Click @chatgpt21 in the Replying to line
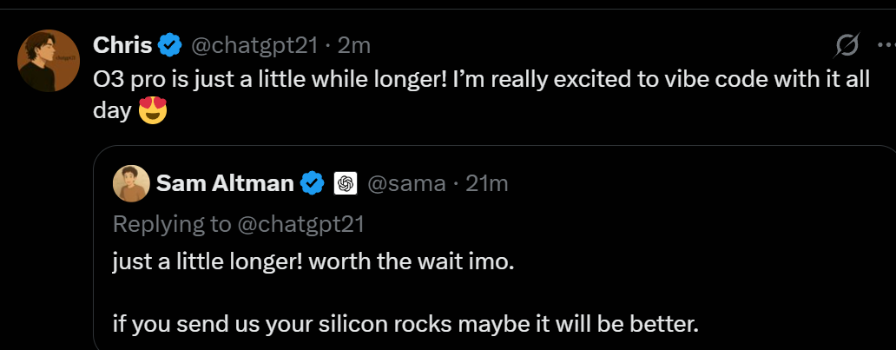 pyautogui.click(x=300, y=224)
